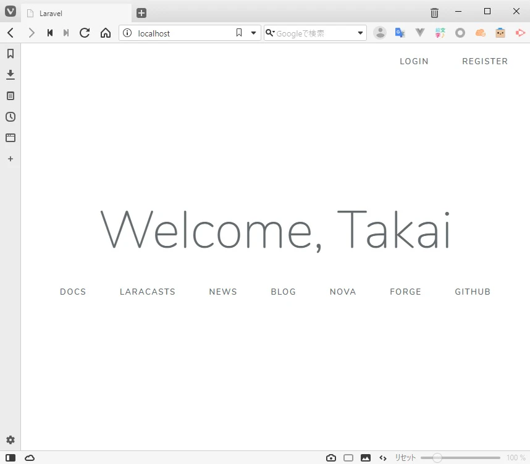The image size is (530, 464).
Task: Expand search history dropdown arrow
Action: (x=360, y=33)
